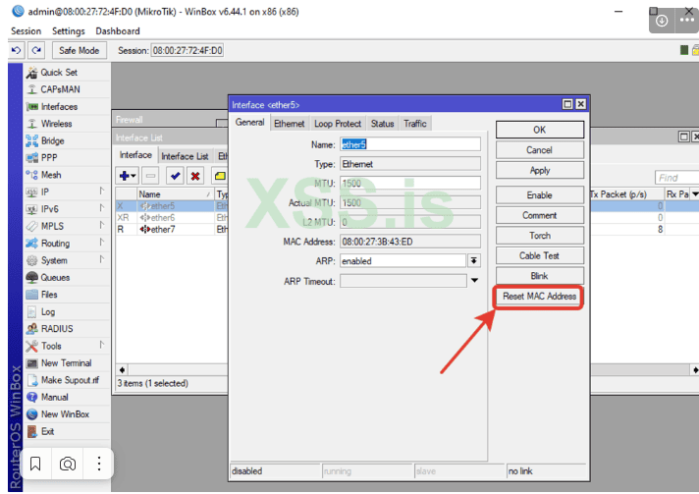Click the Comment button
This screenshot has width=699, height=494.
539,215
